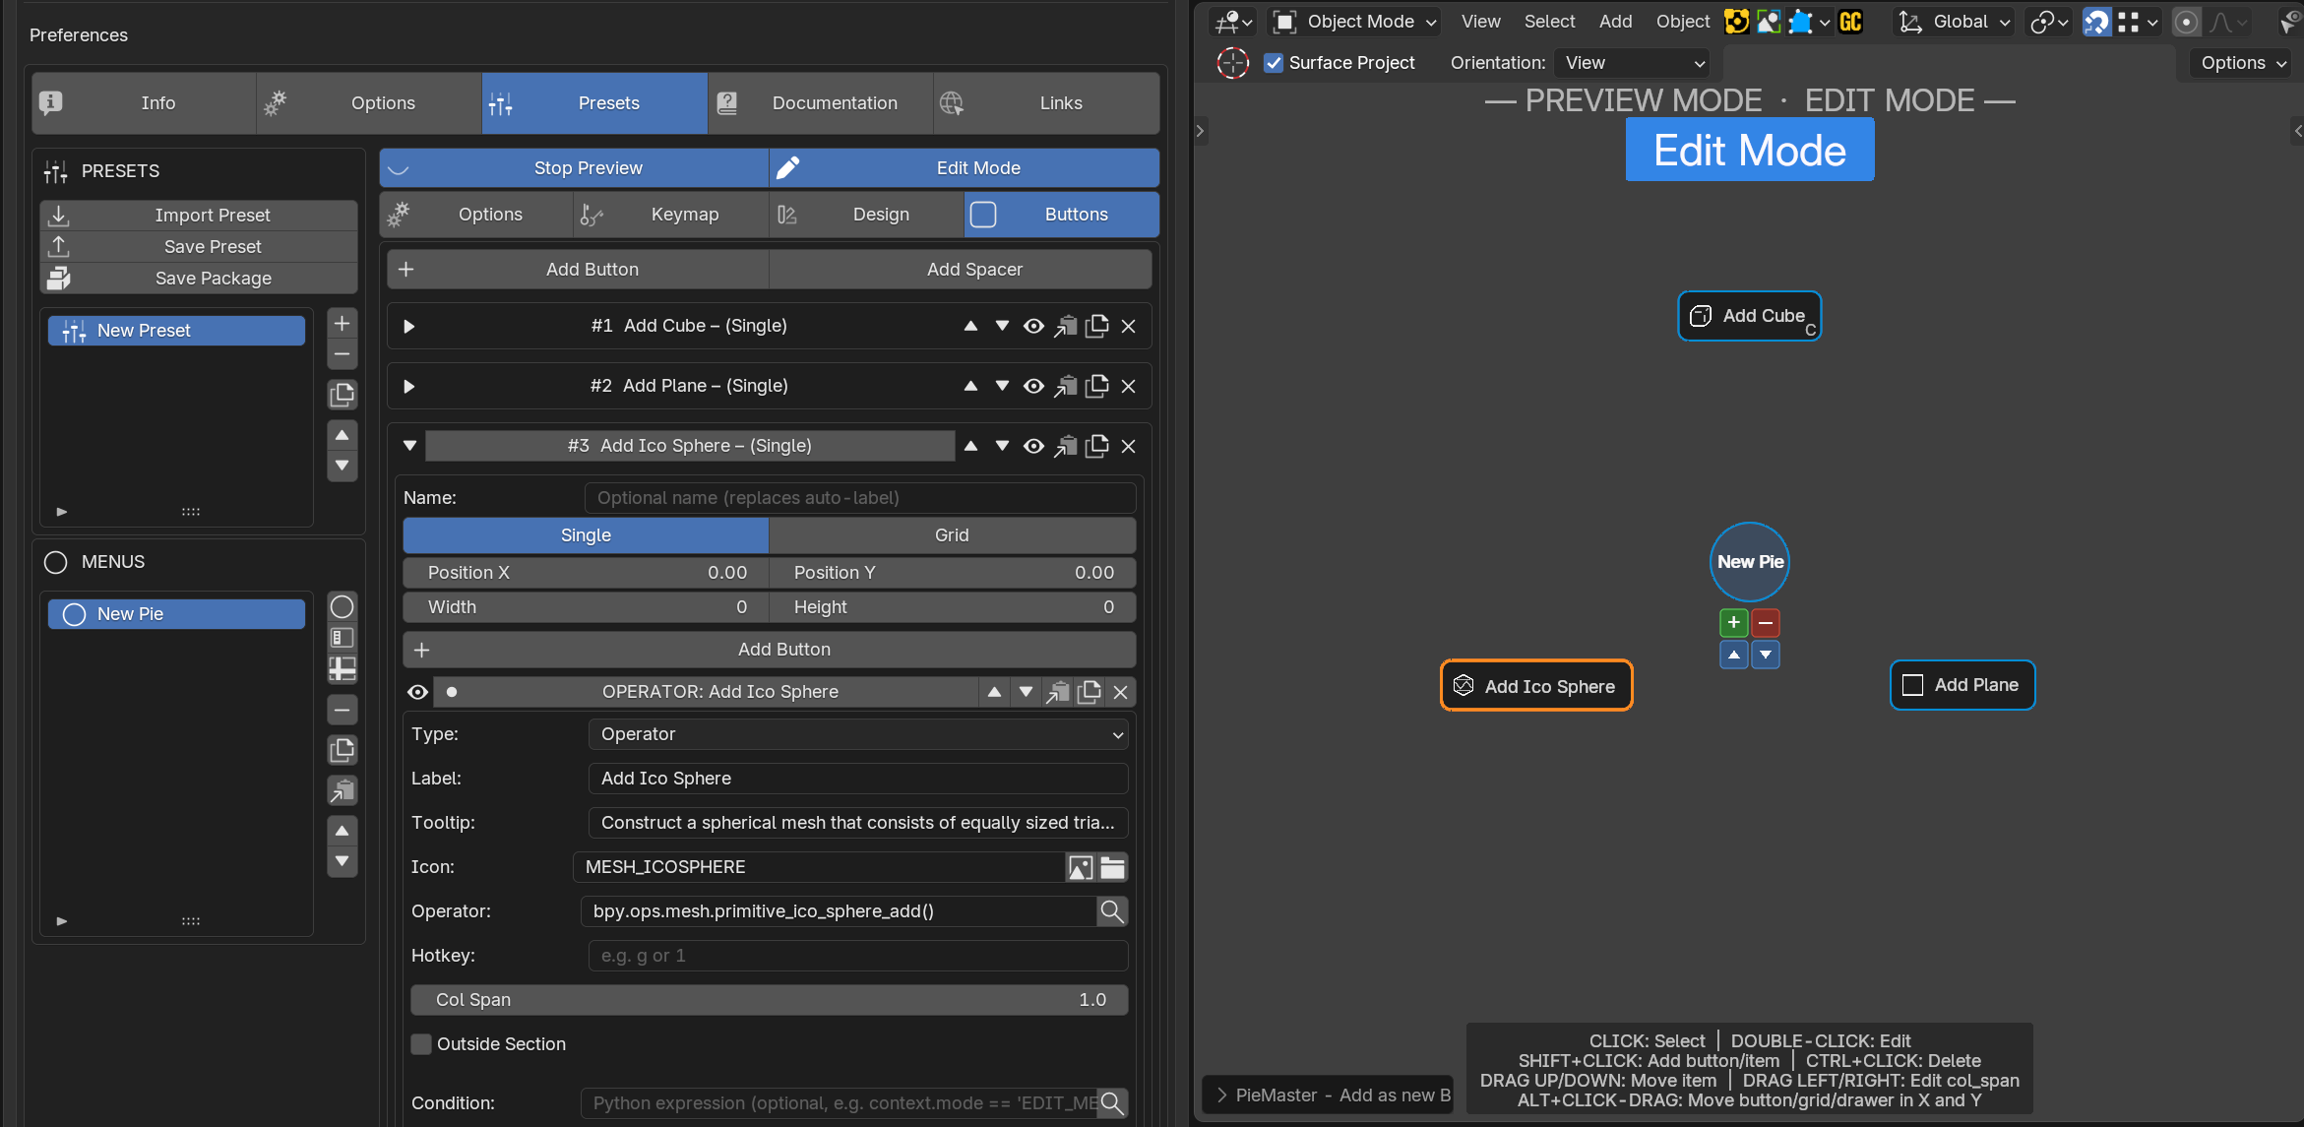Open the Orientation View dropdown
Viewport: 2304px width, 1127px height.
coord(1631,63)
